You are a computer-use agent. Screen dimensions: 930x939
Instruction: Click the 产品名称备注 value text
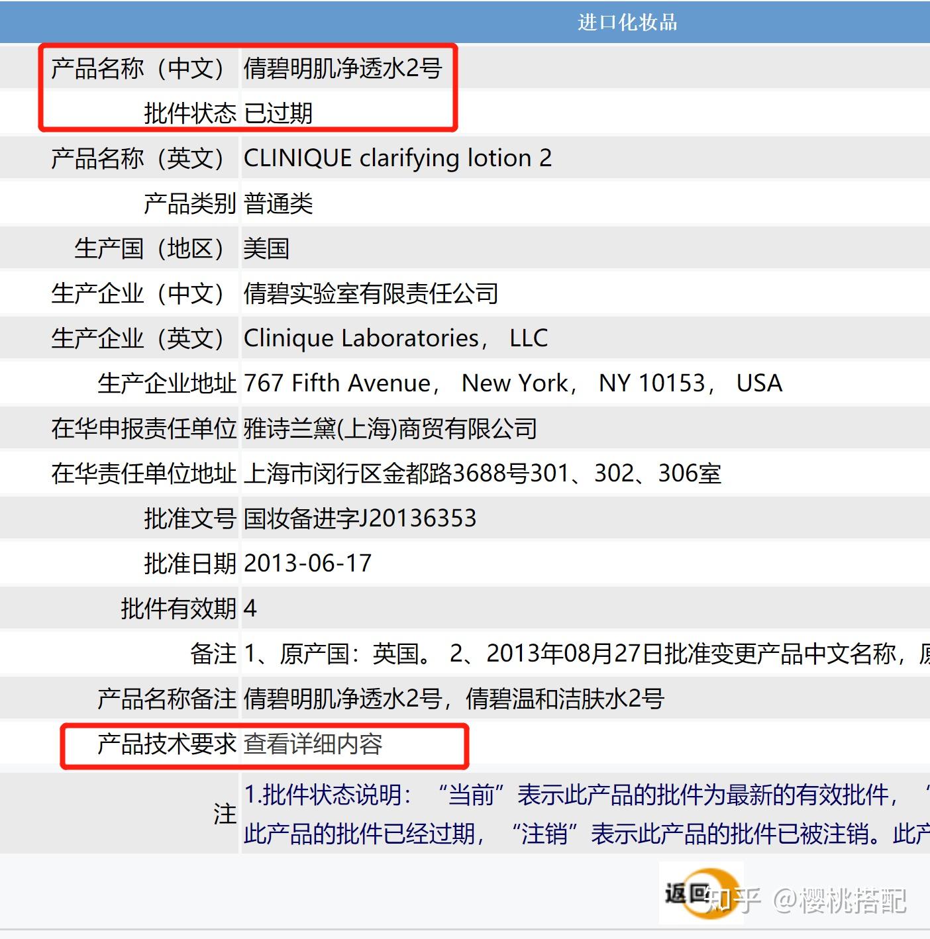pyautogui.click(x=454, y=699)
